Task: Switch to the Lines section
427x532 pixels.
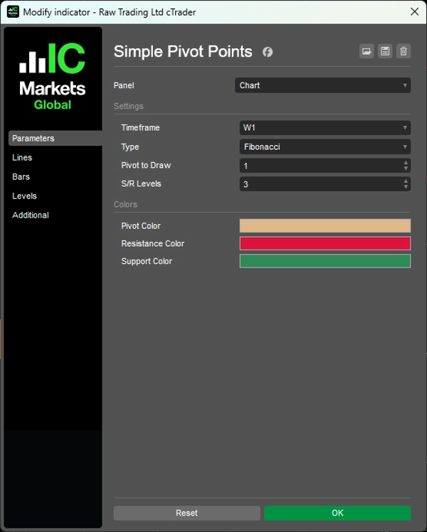Action: (x=22, y=157)
